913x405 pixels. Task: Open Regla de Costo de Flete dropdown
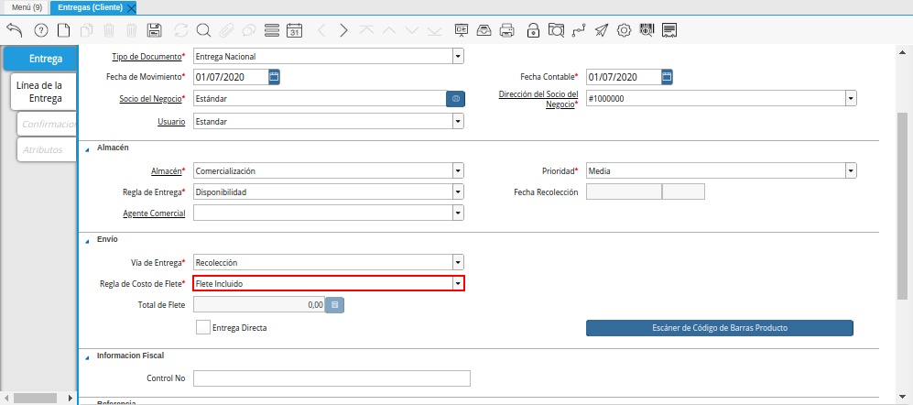(x=458, y=284)
